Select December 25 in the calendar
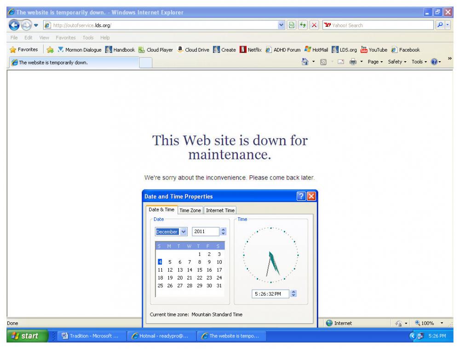Screen dimensions: 460x349 (x=160, y=285)
